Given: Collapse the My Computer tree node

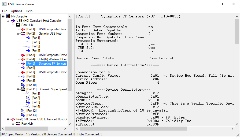Looking at the screenshot, I should pos(3,16).
